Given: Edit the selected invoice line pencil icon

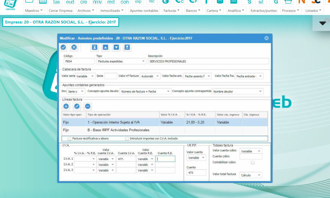Looking at the screenshot, I should 77,106.
